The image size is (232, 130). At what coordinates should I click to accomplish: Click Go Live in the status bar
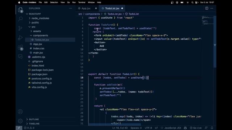196,128
